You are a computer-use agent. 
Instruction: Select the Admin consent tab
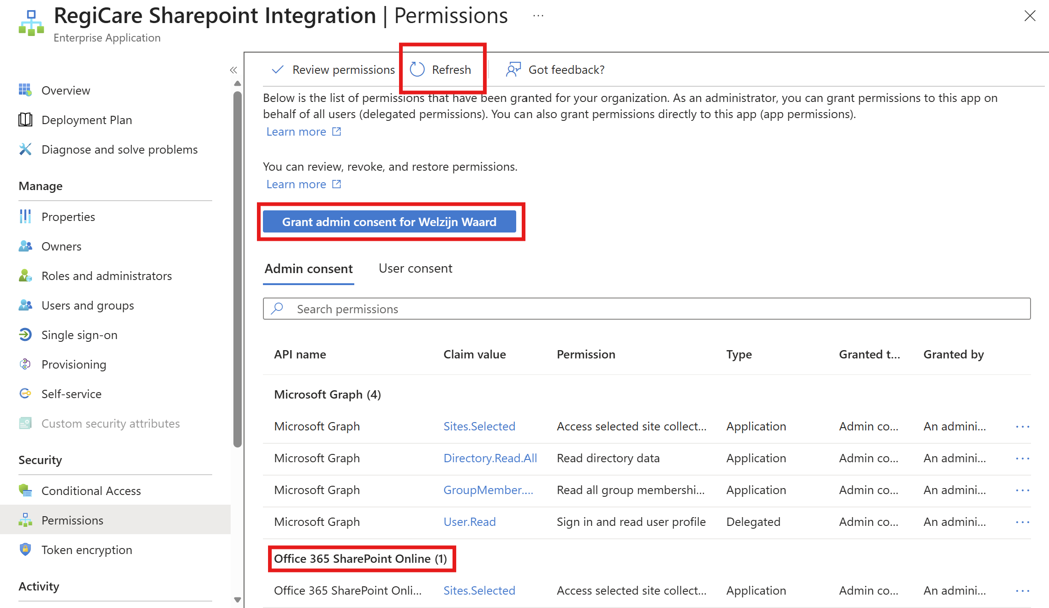coord(308,268)
